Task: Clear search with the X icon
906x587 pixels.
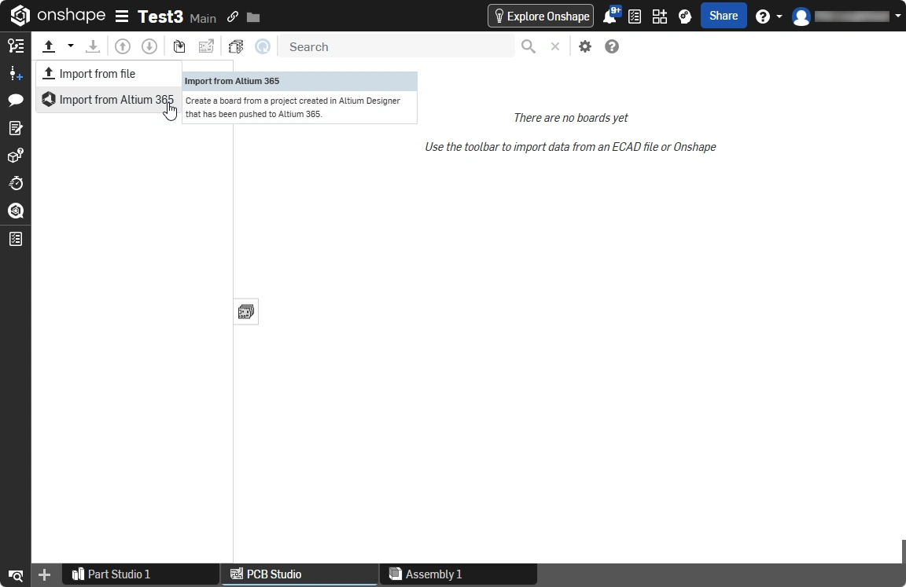Action: [x=554, y=46]
